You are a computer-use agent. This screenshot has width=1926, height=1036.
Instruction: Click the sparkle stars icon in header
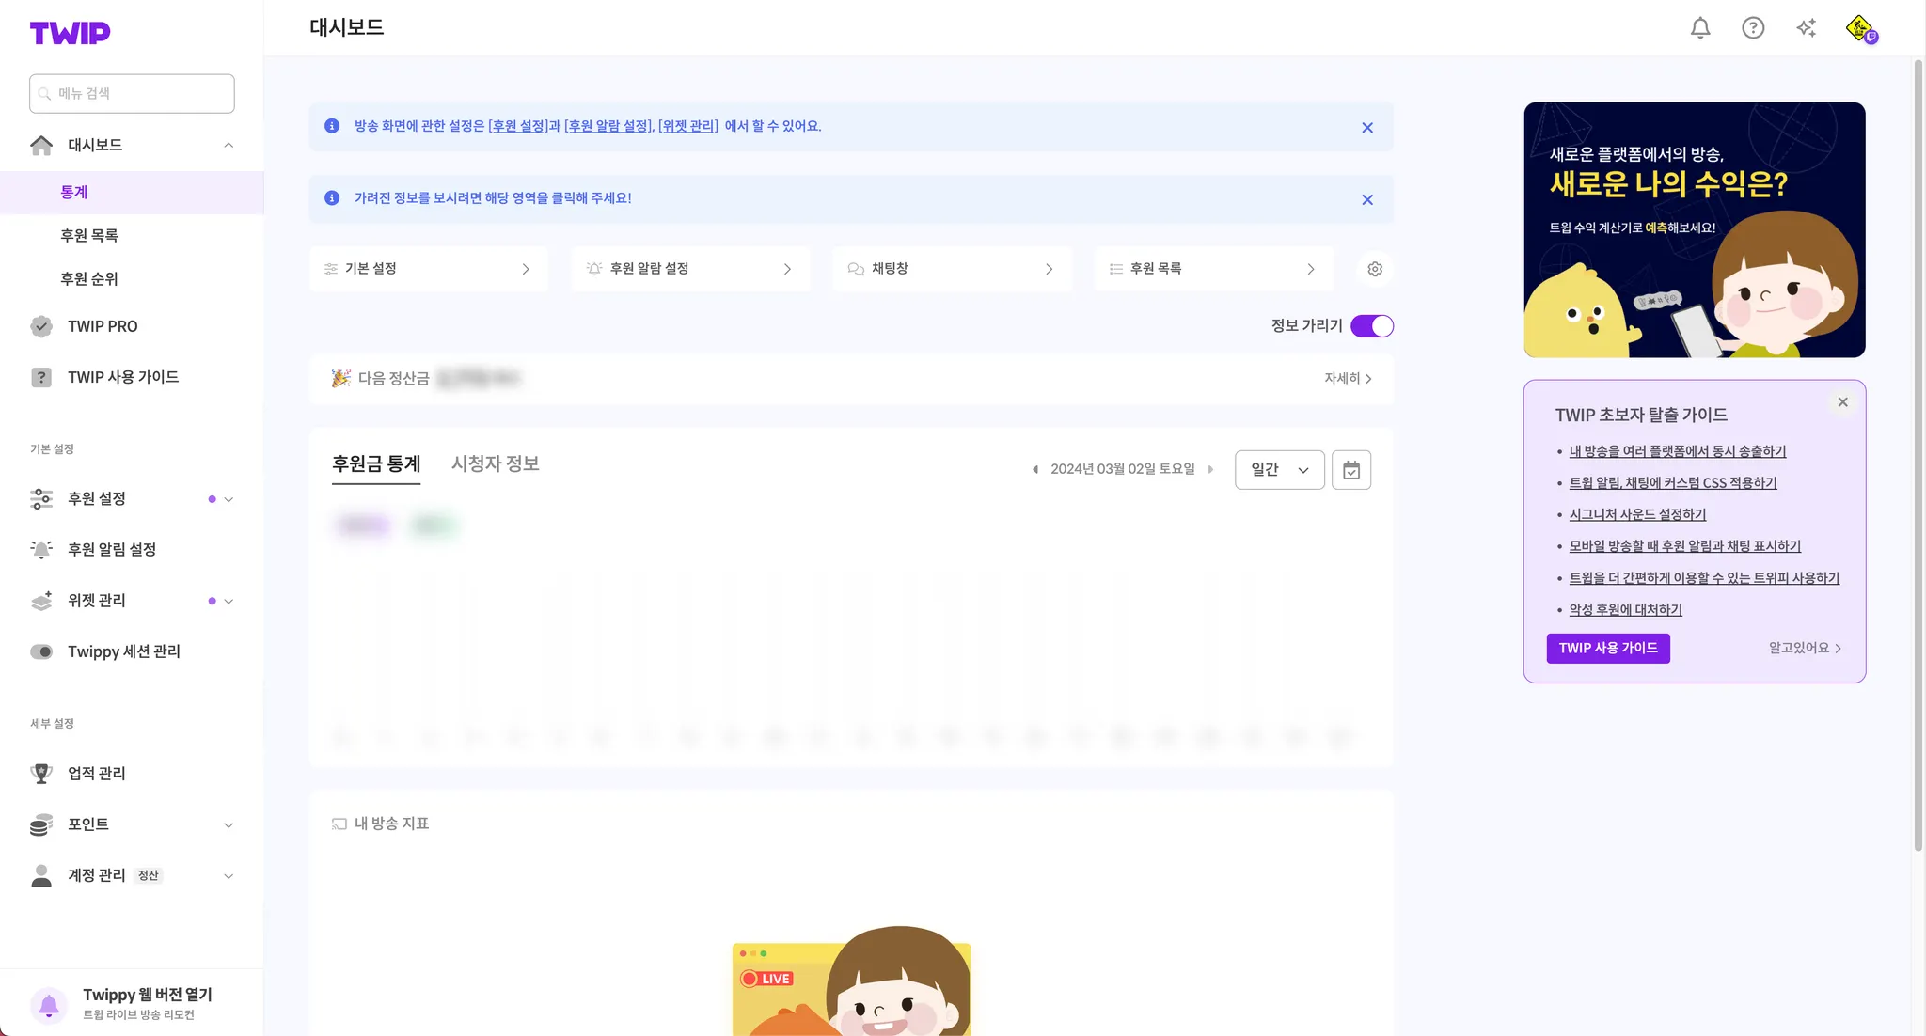(1806, 28)
